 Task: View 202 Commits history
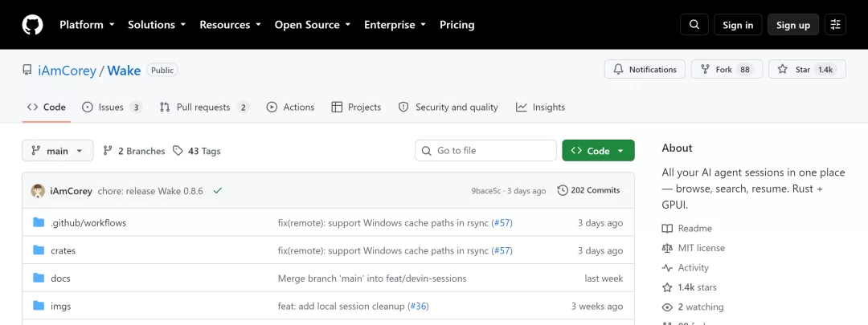(588, 191)
